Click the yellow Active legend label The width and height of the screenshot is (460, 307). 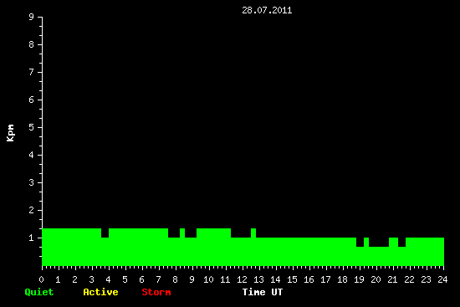[100, 292]
